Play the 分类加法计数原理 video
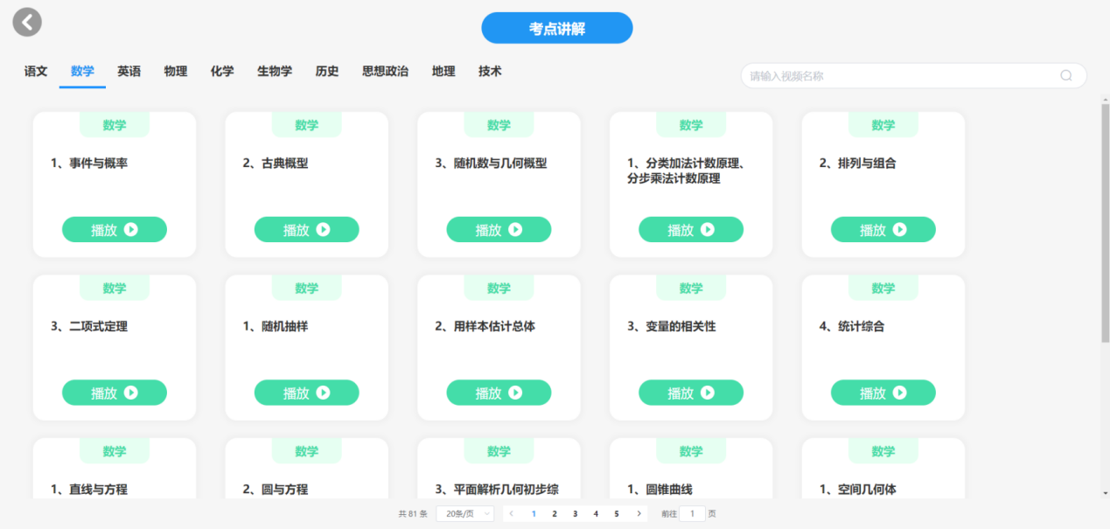Image resolution: width=1110 pixels, height=529 pixels. coord(691,230)
